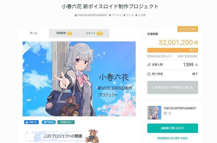Viewport: 217px width, 143px height.
Task: Open the 特定商取引法に関する表示 link
Action: [x=173, y=138]
